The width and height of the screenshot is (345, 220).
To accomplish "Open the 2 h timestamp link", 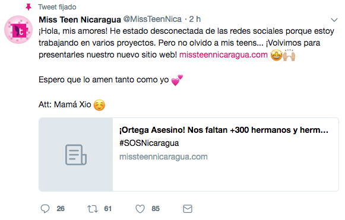I will 195,20.
